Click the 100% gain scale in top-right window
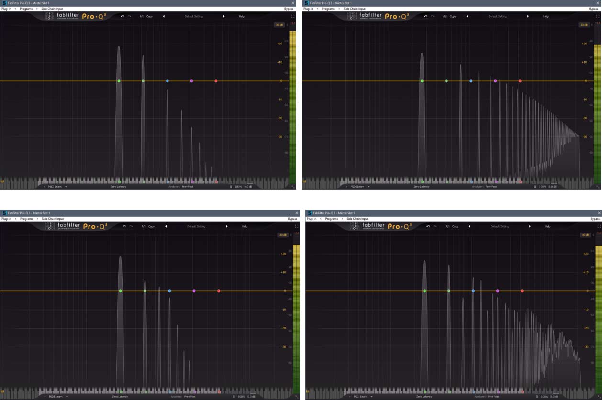The width and height of the screenshot is (602, 400). [x=543, y=187]
